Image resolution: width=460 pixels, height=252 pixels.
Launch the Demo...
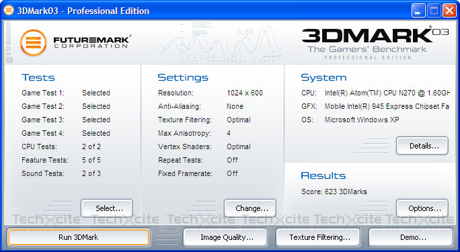point(411,237)
